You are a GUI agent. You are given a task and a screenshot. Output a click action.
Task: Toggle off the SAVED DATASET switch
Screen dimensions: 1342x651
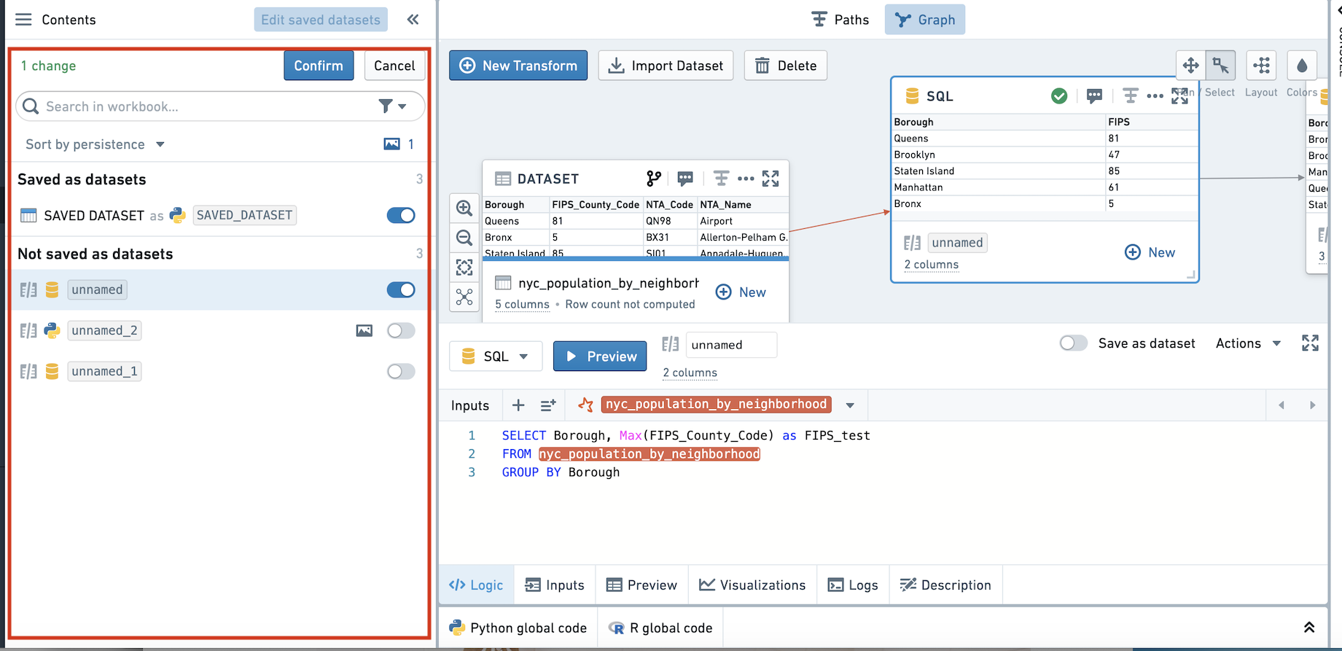401,215
